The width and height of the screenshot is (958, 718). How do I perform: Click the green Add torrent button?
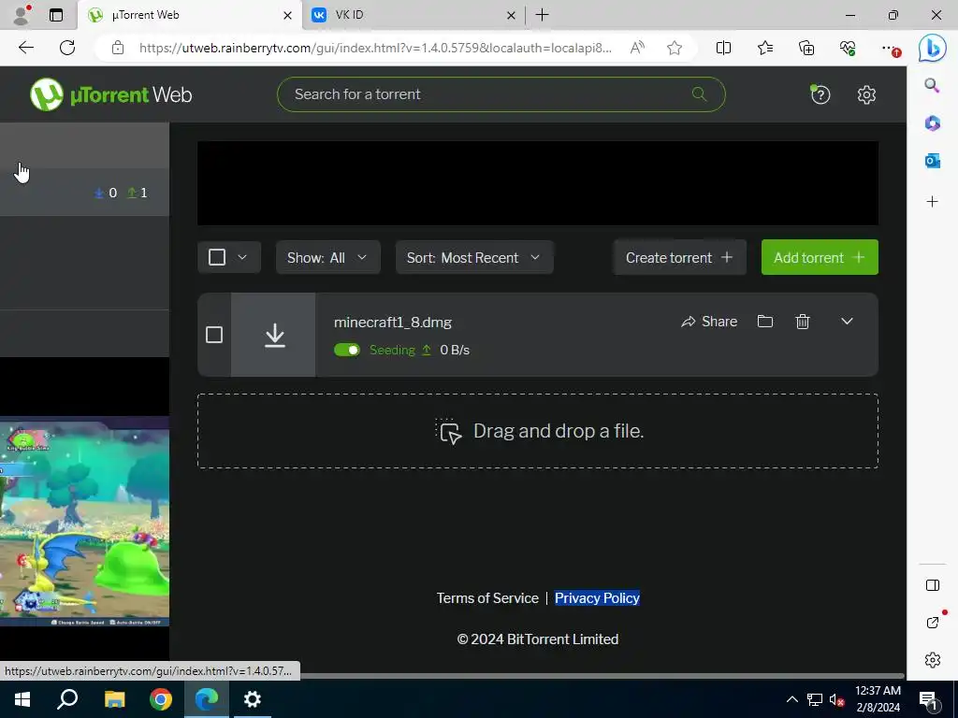pos(820,257)
